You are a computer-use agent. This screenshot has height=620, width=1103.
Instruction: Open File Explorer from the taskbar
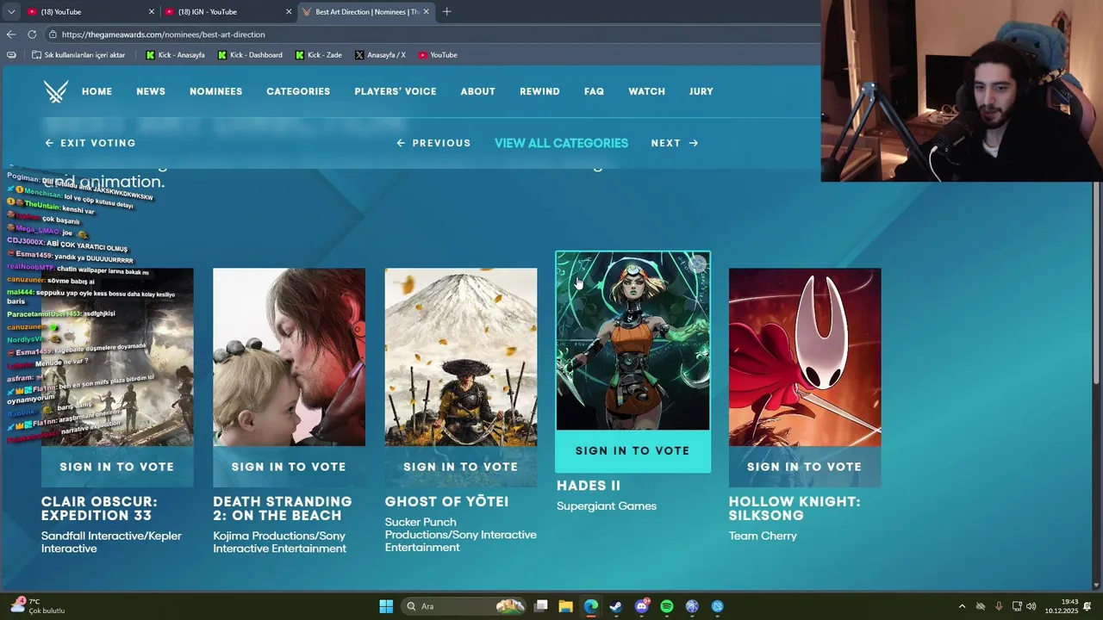click(565, 606)
